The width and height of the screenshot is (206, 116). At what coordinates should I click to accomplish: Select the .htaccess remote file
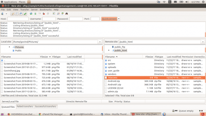[155, 78]
